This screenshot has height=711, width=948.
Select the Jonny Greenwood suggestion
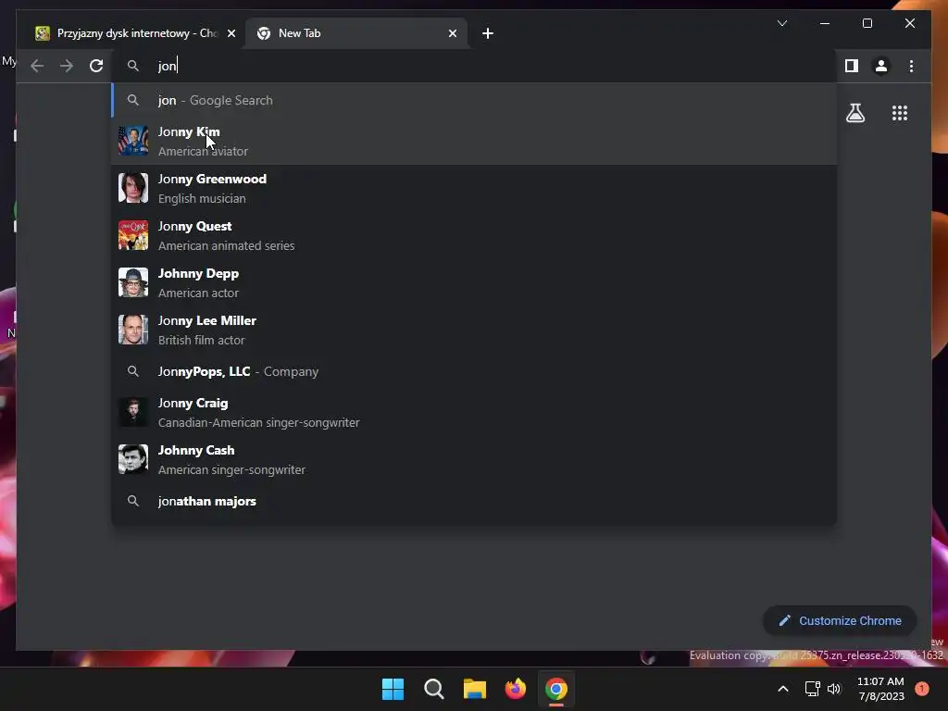474,188
